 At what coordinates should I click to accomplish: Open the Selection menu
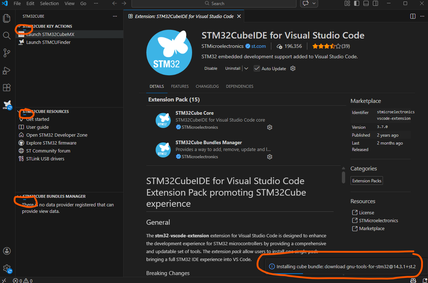[49, 3]
